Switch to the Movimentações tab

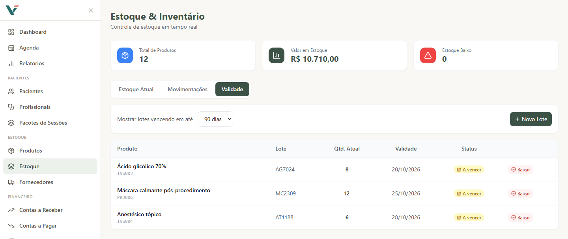[187, 89]
